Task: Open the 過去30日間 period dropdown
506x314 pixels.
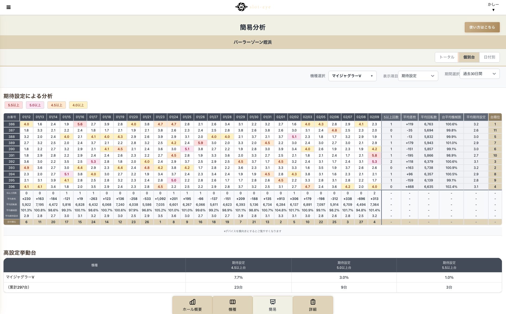Action: tap(479, 74)
